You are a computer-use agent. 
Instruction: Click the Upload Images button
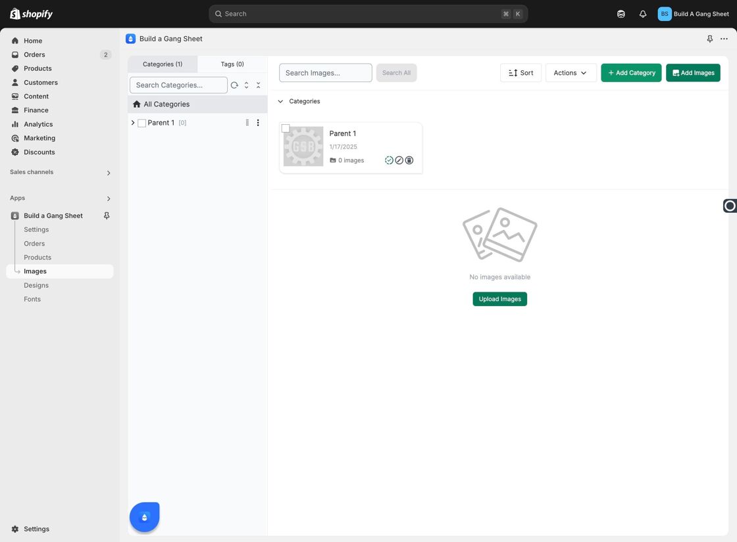coord(499,299)
